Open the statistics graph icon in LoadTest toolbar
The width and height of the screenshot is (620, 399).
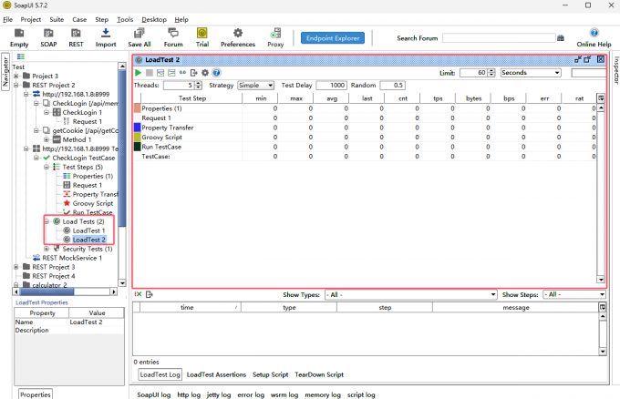160,73
